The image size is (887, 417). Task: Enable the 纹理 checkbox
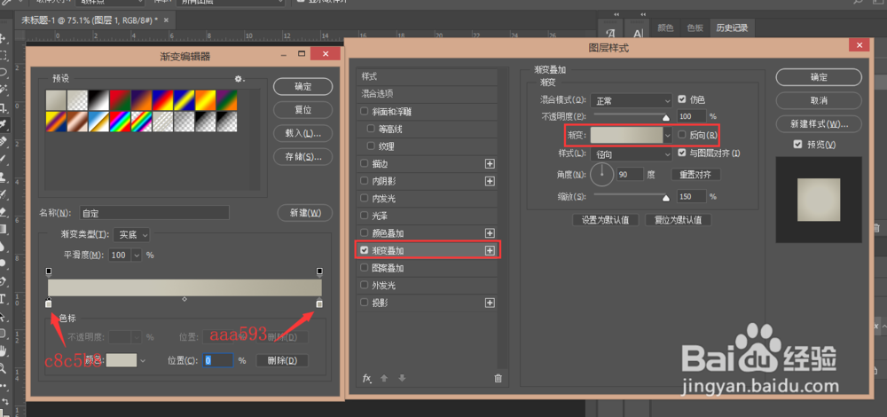371,146
